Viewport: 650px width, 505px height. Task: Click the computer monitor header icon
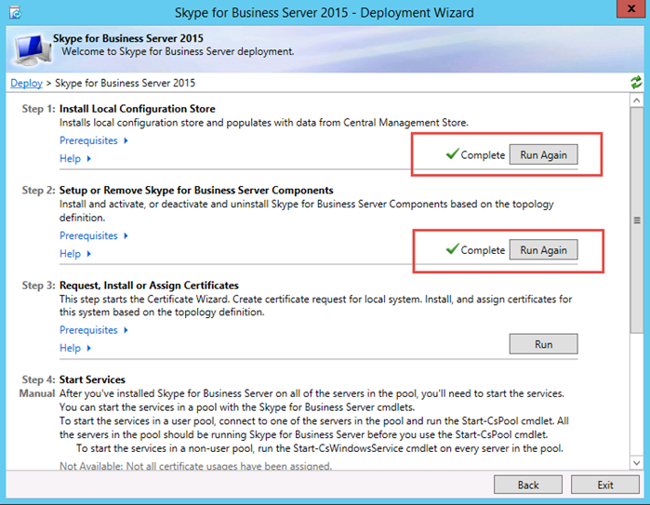pos(33,50)
